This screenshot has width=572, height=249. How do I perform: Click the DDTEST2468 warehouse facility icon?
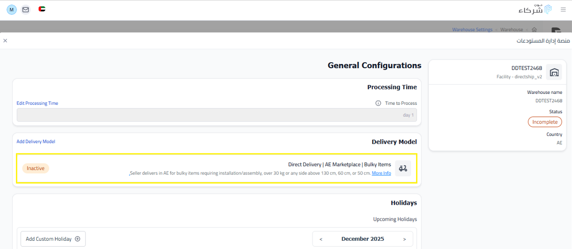pos(554,72)
